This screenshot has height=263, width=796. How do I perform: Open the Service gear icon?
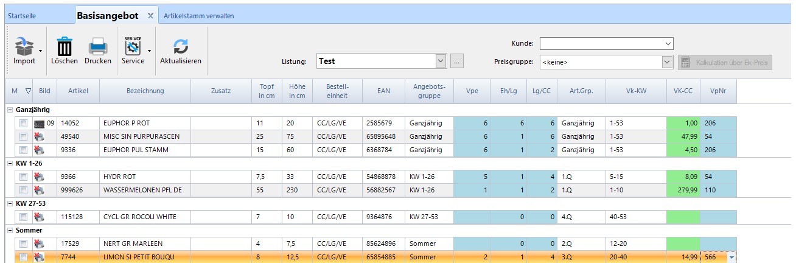[132, 46]
